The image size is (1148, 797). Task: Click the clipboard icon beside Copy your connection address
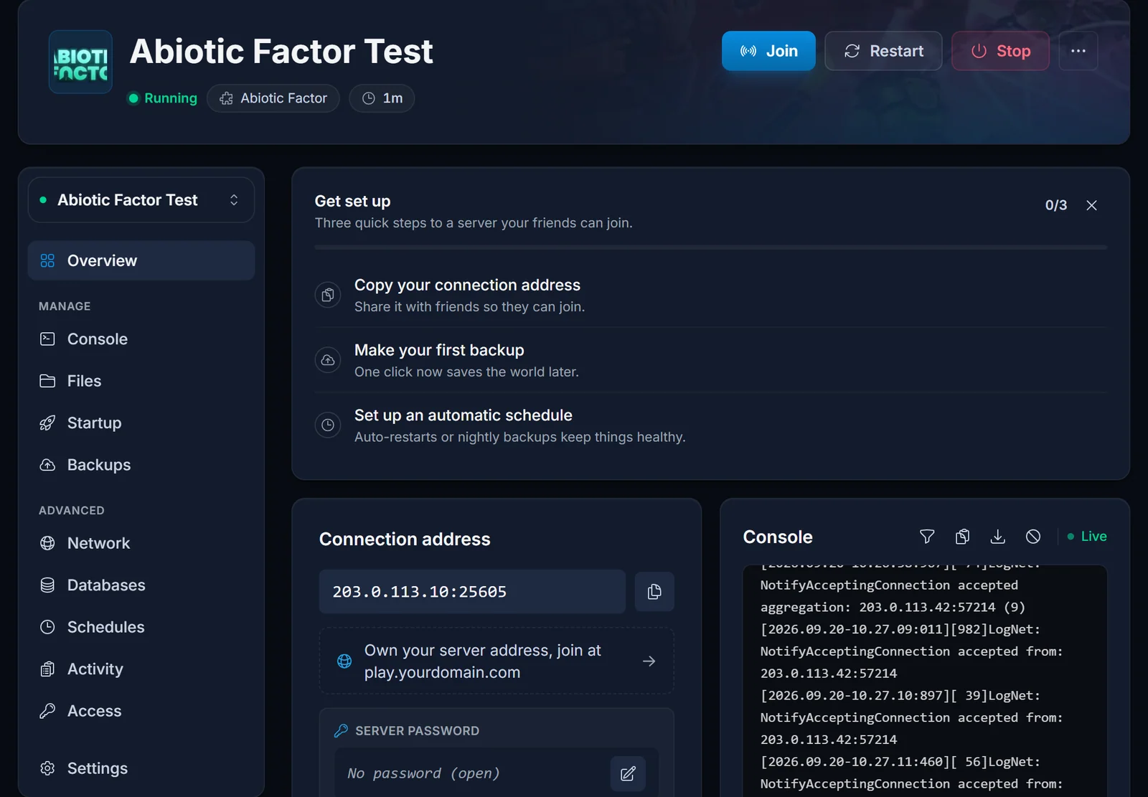pos(328,295)
